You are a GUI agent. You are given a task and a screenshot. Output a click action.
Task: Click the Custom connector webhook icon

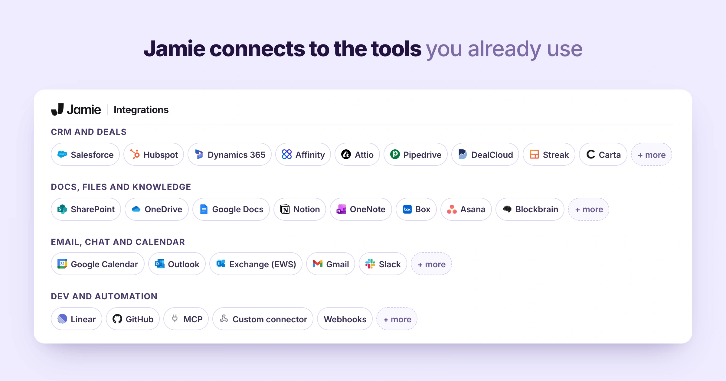tap(224, 318)
